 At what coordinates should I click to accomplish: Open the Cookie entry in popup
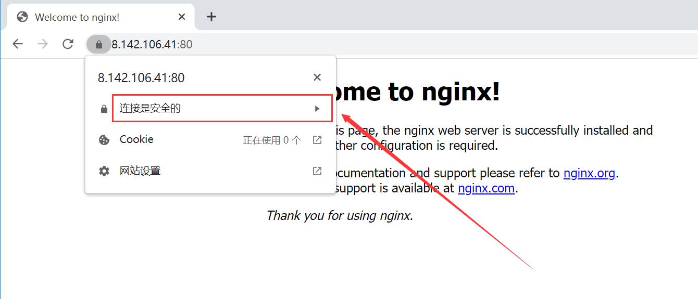pos(210,140)
